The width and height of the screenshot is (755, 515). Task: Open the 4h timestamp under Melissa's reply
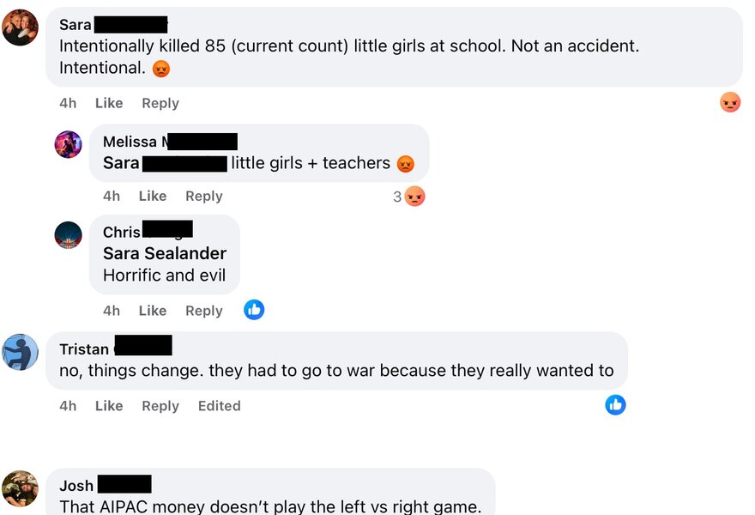pyautogui.click(x=112, y=196)
